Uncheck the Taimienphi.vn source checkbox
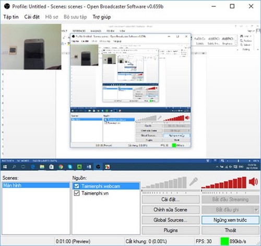This screenshot has height=246, width=261. [x=77, y=193]
